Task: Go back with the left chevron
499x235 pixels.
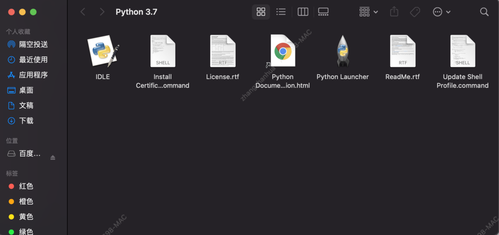Action: [83, 12]
